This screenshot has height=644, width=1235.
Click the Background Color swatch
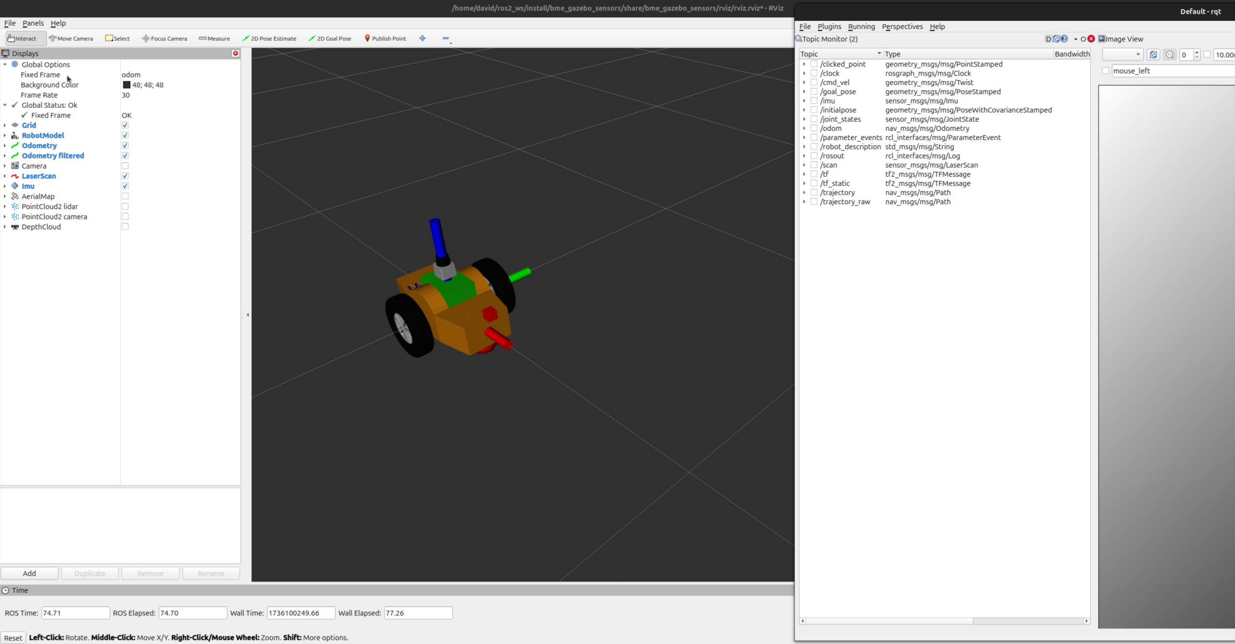[x=126, y=85]
